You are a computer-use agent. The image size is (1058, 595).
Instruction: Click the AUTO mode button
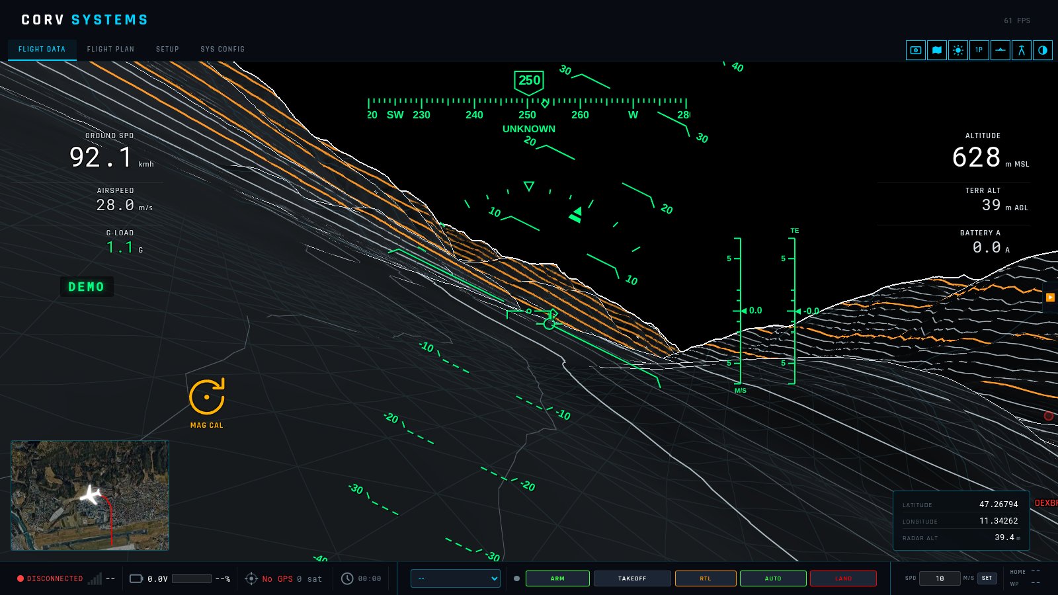[x=773, y=578]
